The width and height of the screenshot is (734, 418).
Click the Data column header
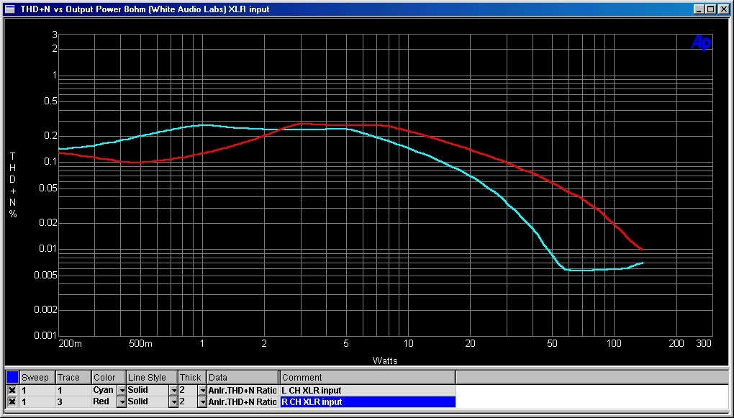pos(243,377)
